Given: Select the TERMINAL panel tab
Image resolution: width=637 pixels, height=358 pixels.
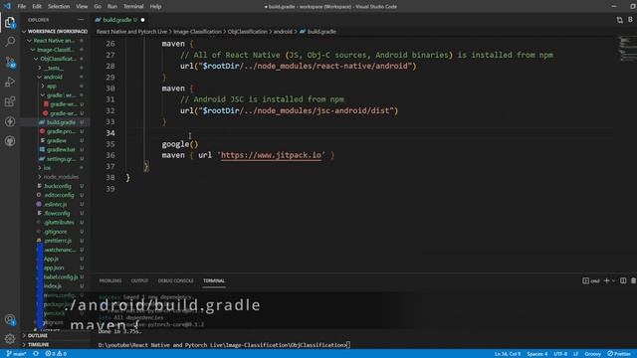Looking at the screenshot, I should (214, 280).
